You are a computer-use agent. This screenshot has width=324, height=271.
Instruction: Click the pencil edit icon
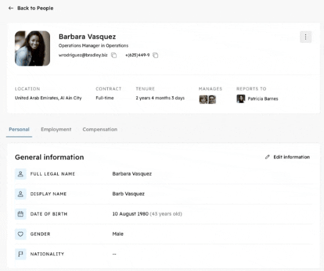click(267, 157)
